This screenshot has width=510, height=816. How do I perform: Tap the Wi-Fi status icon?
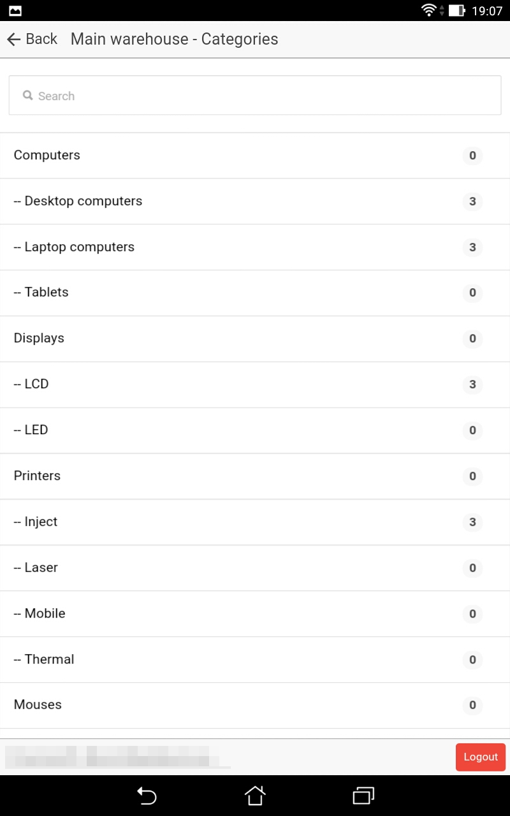point(428,10)
